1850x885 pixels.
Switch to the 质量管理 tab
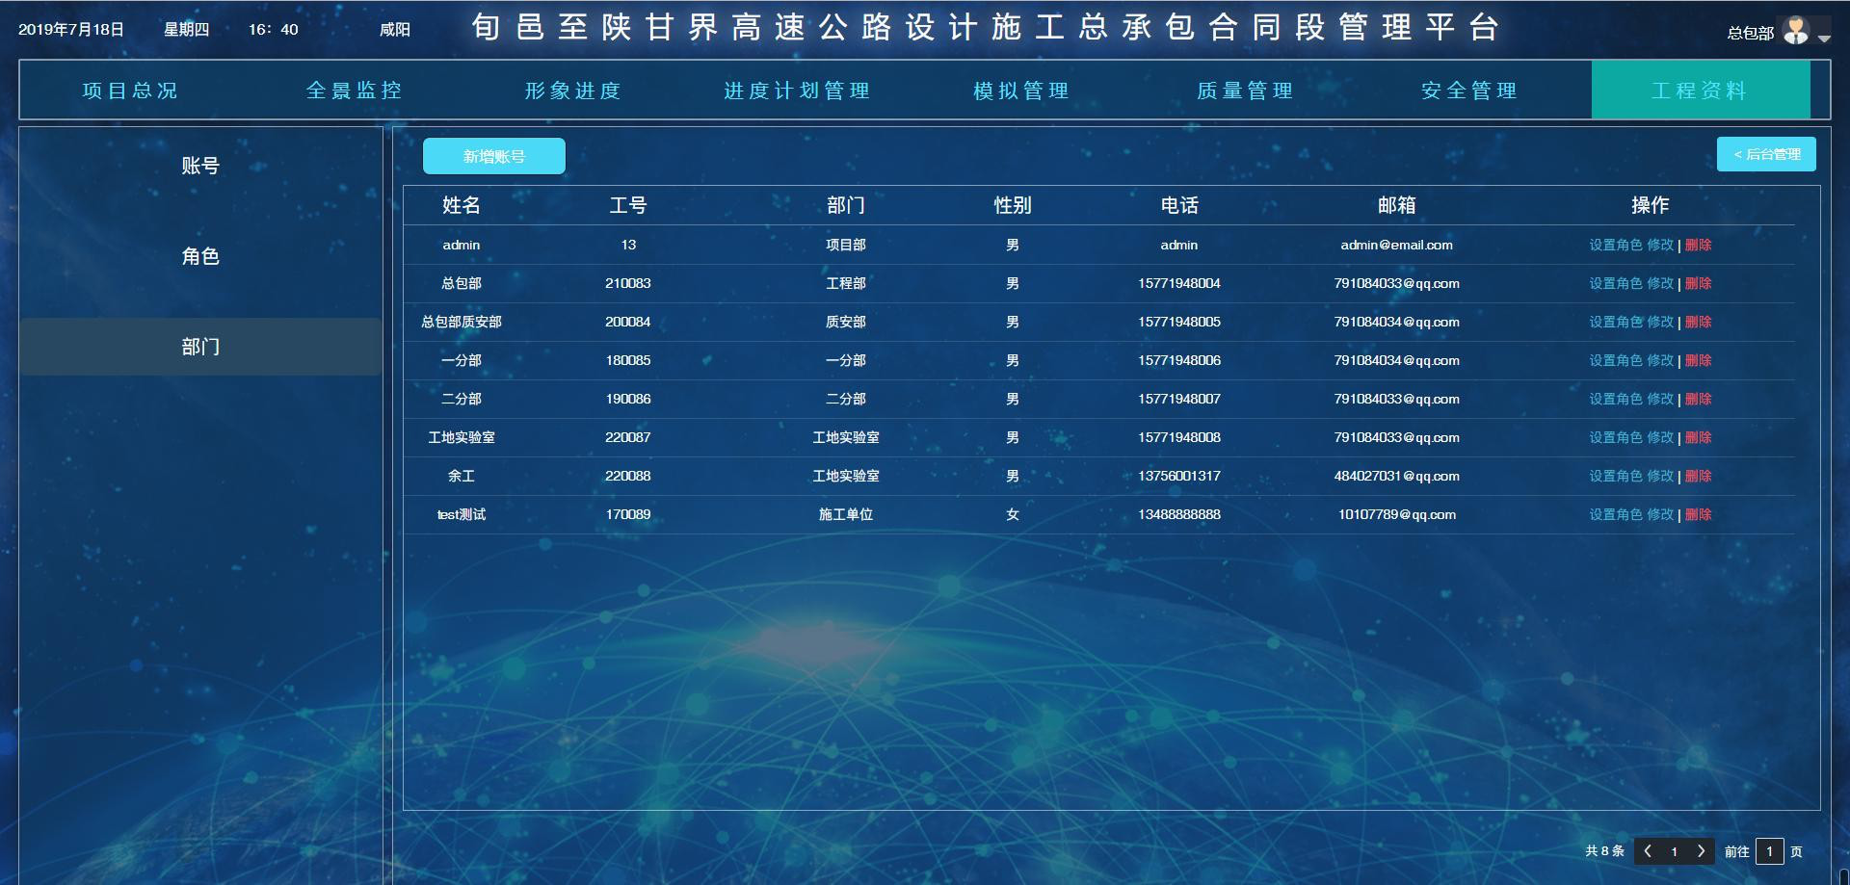[x=1244, y=91]
